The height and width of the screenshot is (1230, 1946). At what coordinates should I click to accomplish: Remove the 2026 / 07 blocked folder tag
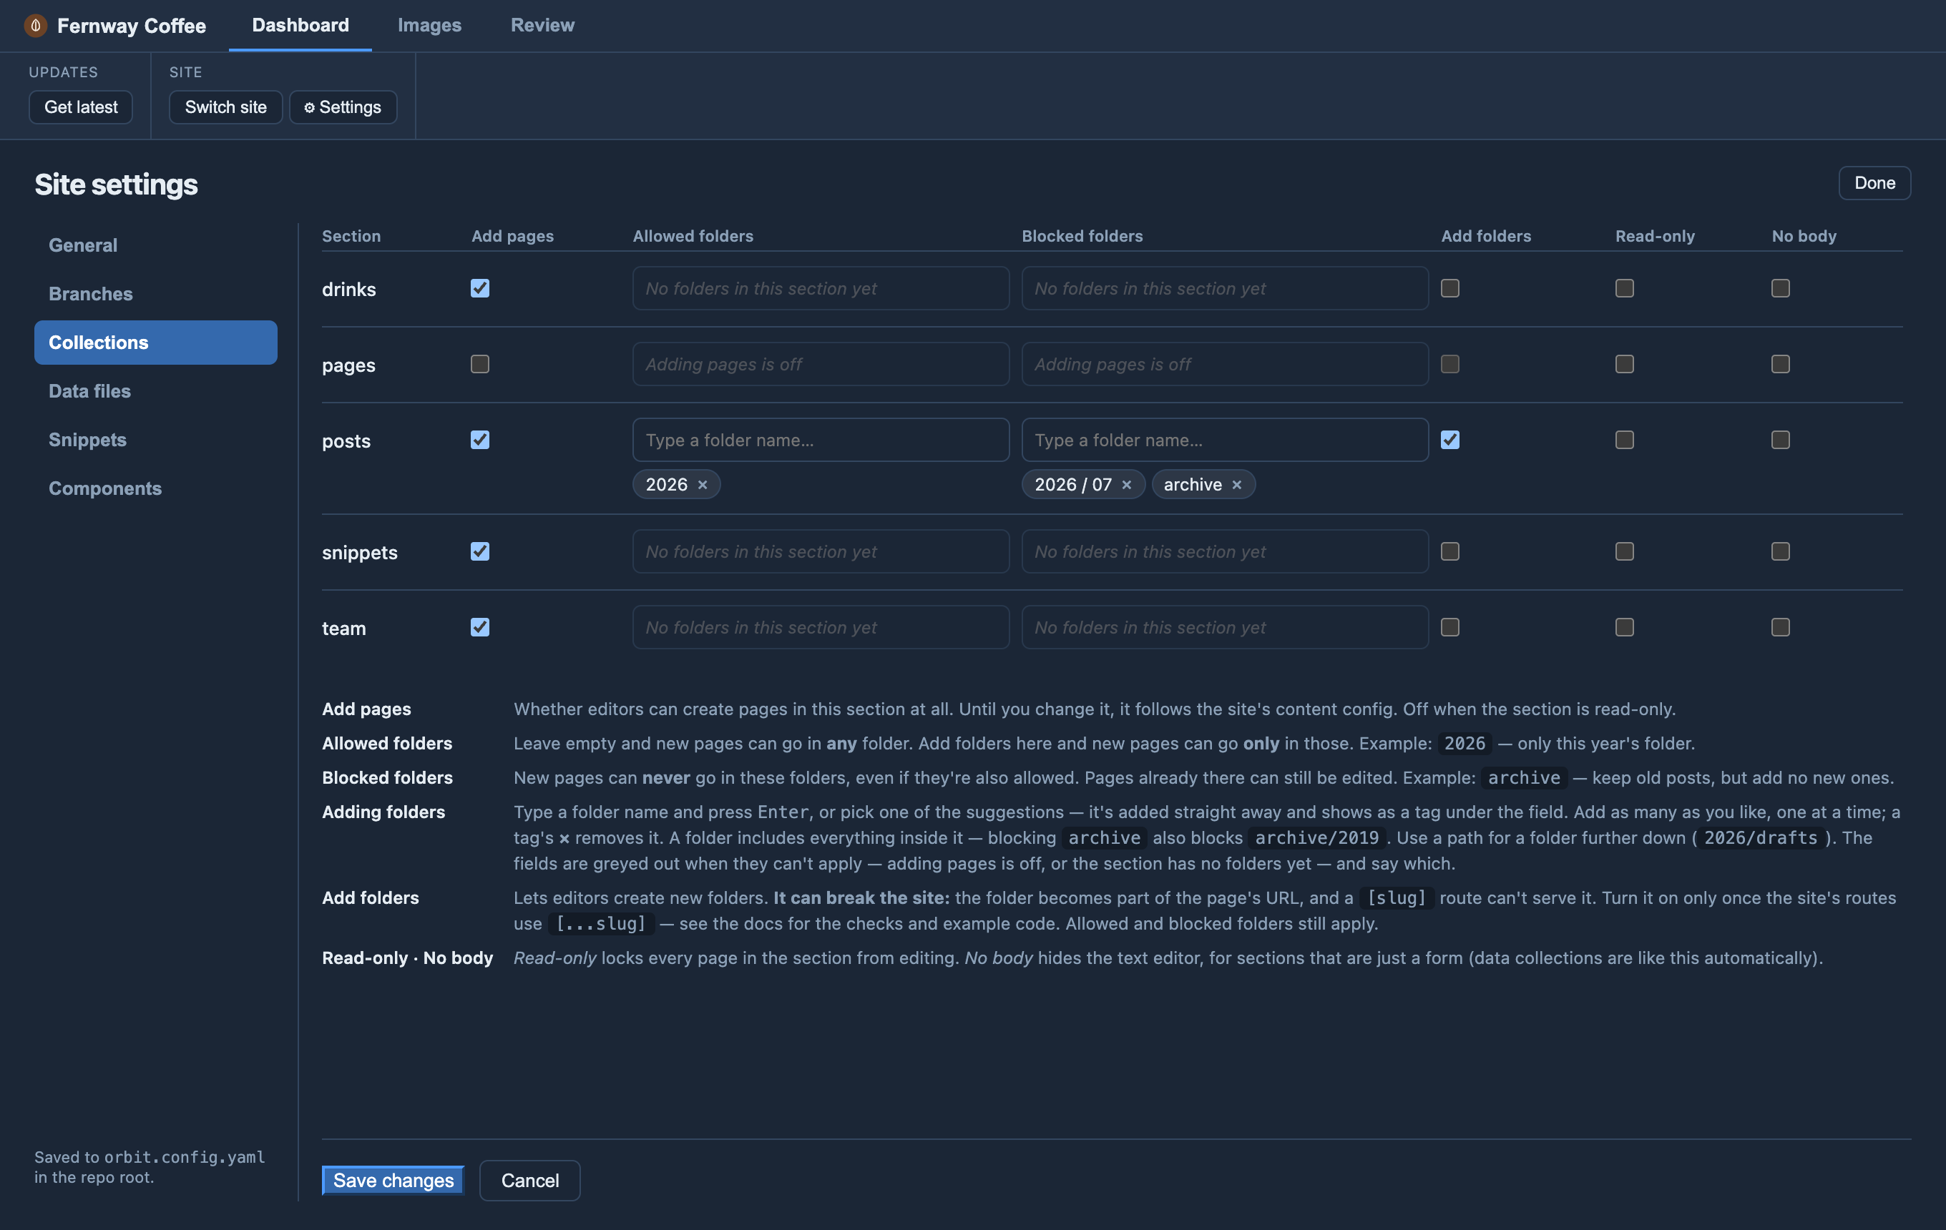pyautogui.click(x=1127, y=485)
